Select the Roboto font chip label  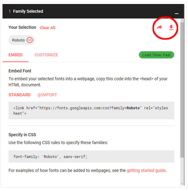[x=18, y=40]
